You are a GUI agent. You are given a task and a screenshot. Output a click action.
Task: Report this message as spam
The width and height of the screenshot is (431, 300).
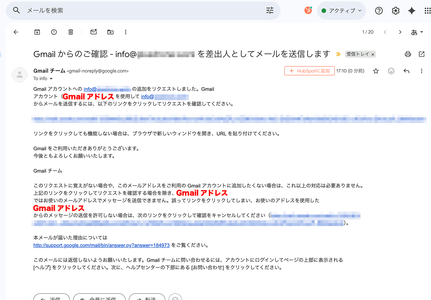(x=54, y=32)
